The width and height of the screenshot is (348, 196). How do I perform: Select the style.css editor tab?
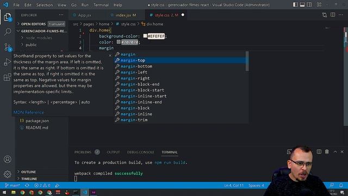coord(166,15)
